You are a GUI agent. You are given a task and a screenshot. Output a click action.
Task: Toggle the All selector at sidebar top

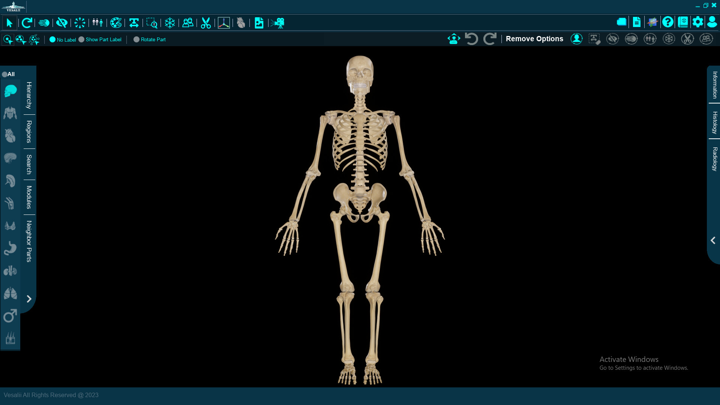[5, 74]
